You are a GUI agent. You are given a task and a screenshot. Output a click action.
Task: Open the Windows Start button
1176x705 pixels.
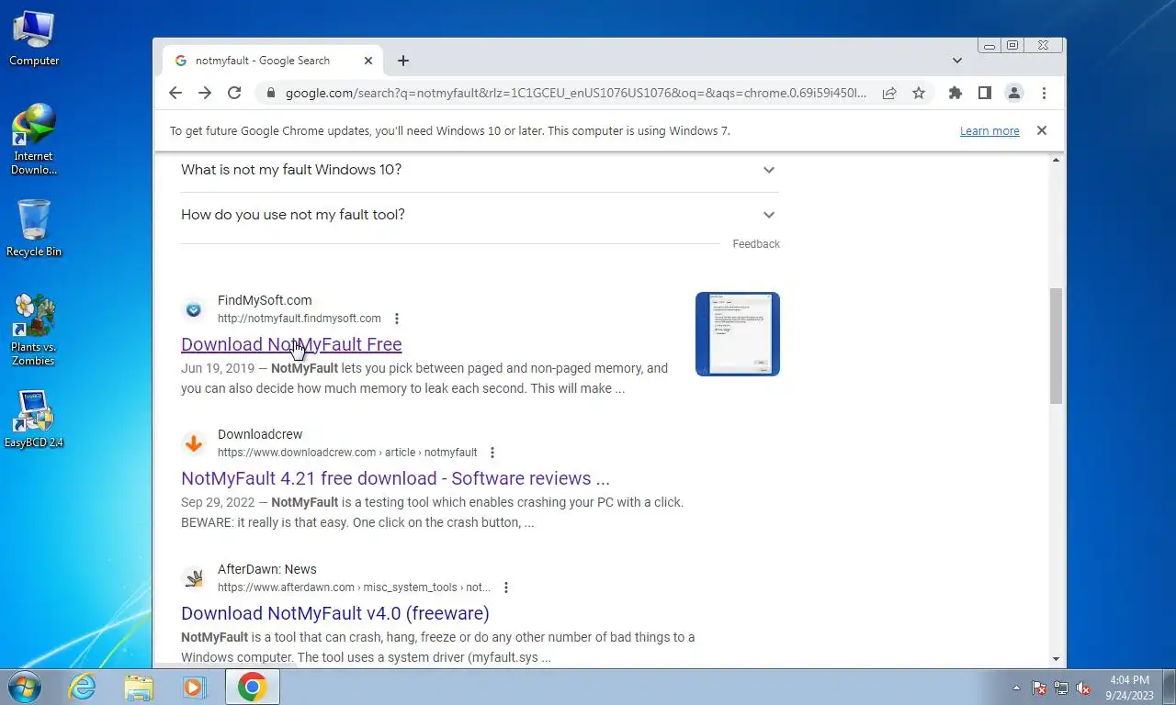click(x=24, y=687)
